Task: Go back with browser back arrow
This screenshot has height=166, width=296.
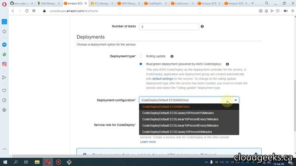Action: tap(13, 11)
